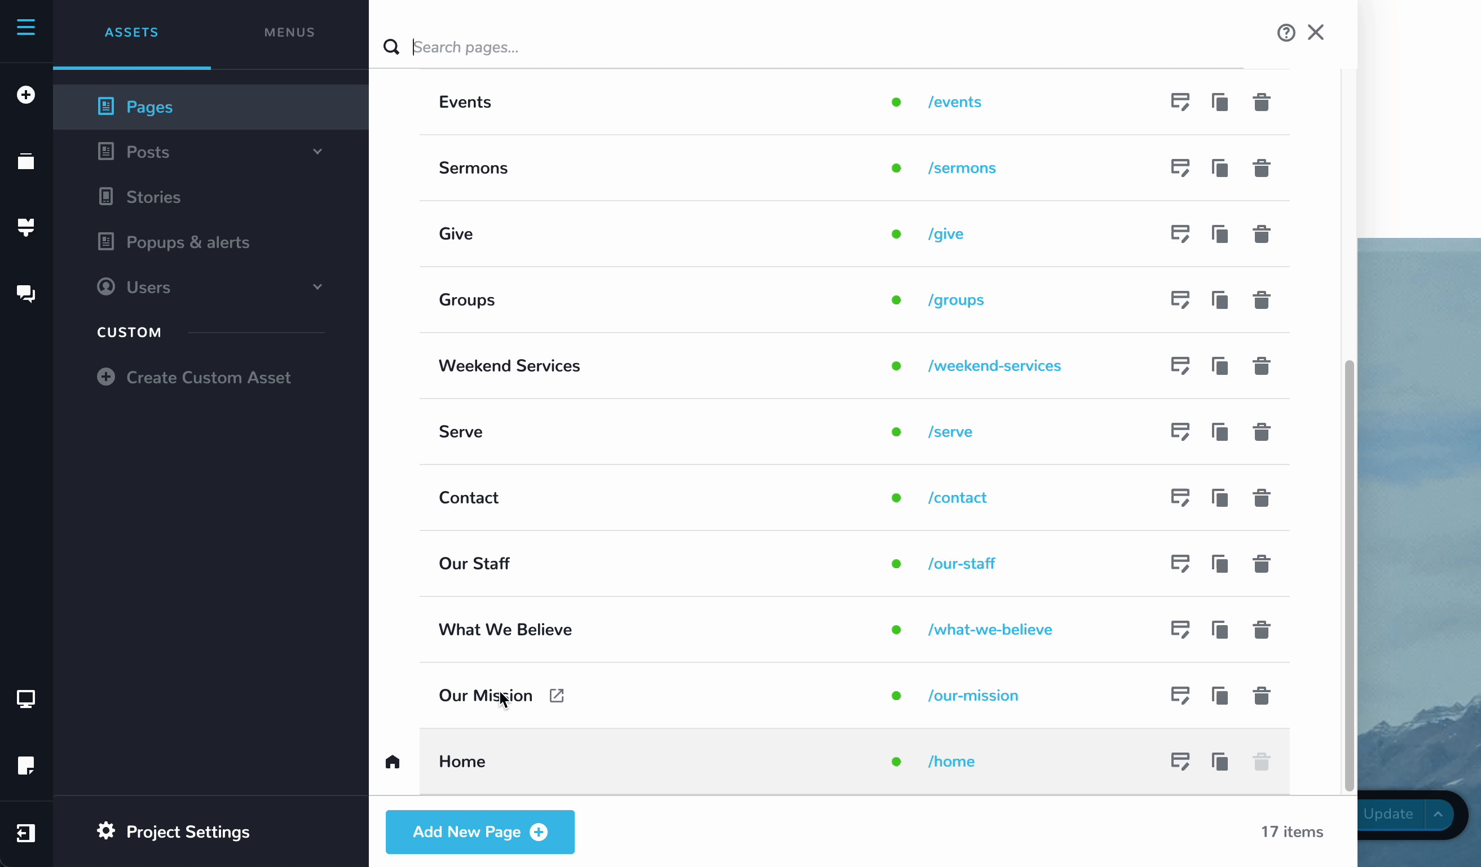
Task: Expand the Posts dropdown
Action: 318,151
